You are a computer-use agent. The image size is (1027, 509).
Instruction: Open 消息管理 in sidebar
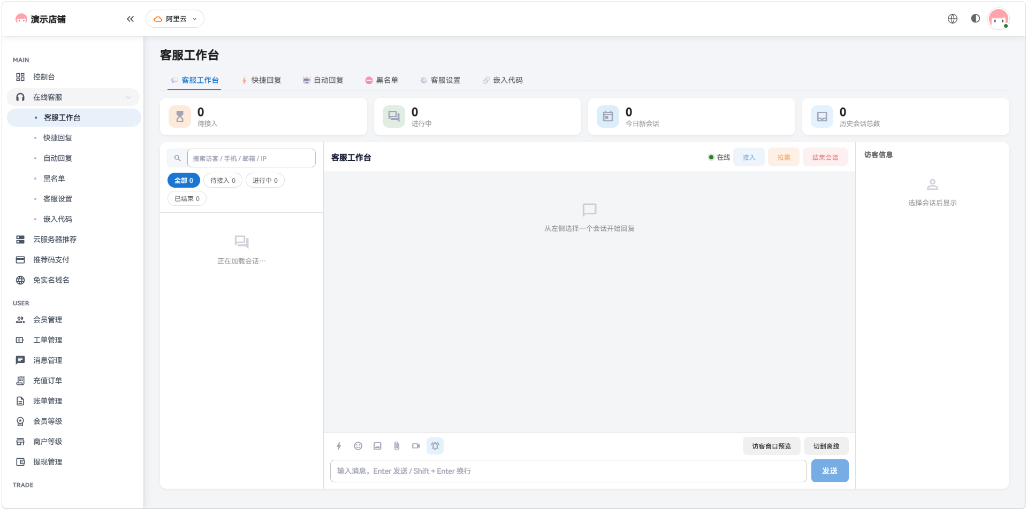pyautogui.click(x=73, y=360)
